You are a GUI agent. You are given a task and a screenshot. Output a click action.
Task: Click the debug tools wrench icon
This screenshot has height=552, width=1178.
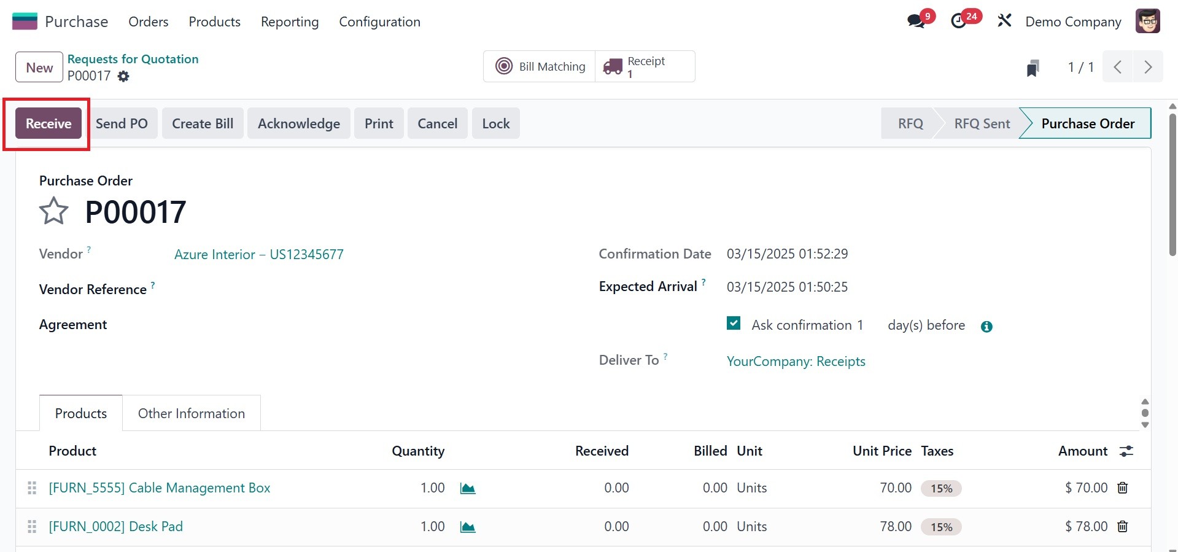pos(1004,21)
